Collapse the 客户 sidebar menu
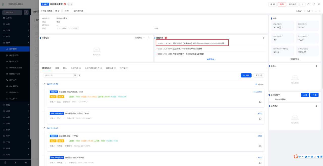 15,43
